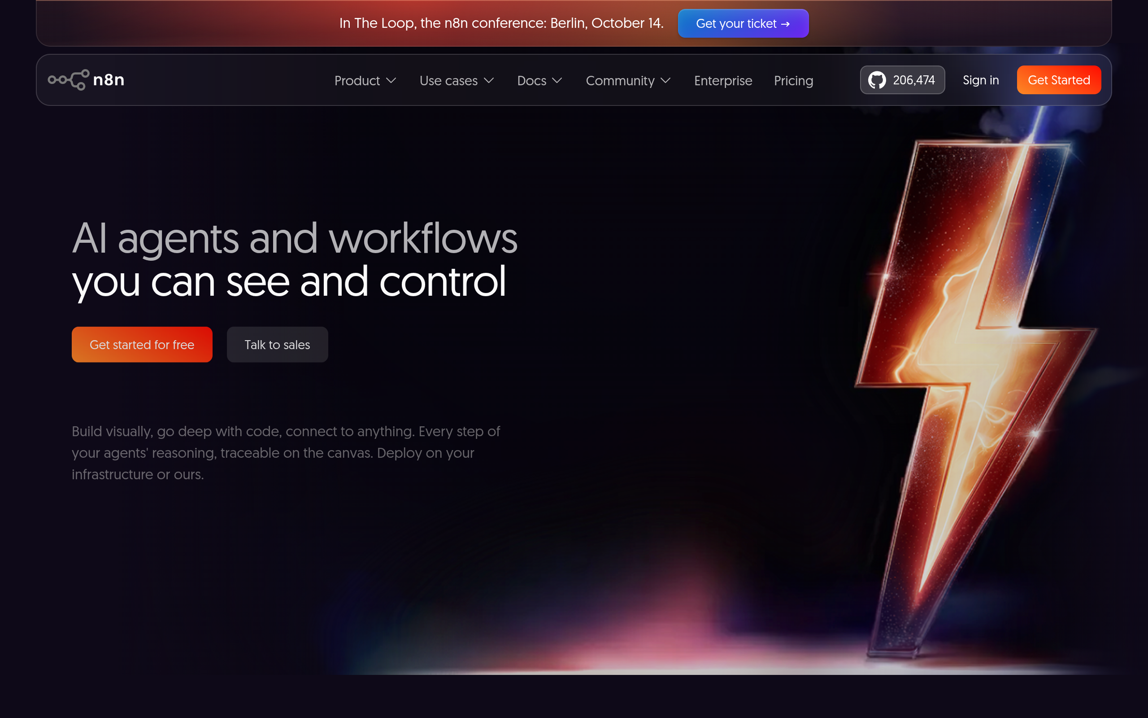Click the n8n logo in the navbar
This screenshot has height=718, width=1148.
[x=86, y=80]
